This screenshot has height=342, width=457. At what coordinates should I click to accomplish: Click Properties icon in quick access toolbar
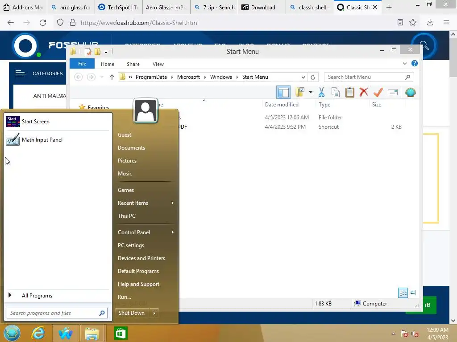pos(87,52)
